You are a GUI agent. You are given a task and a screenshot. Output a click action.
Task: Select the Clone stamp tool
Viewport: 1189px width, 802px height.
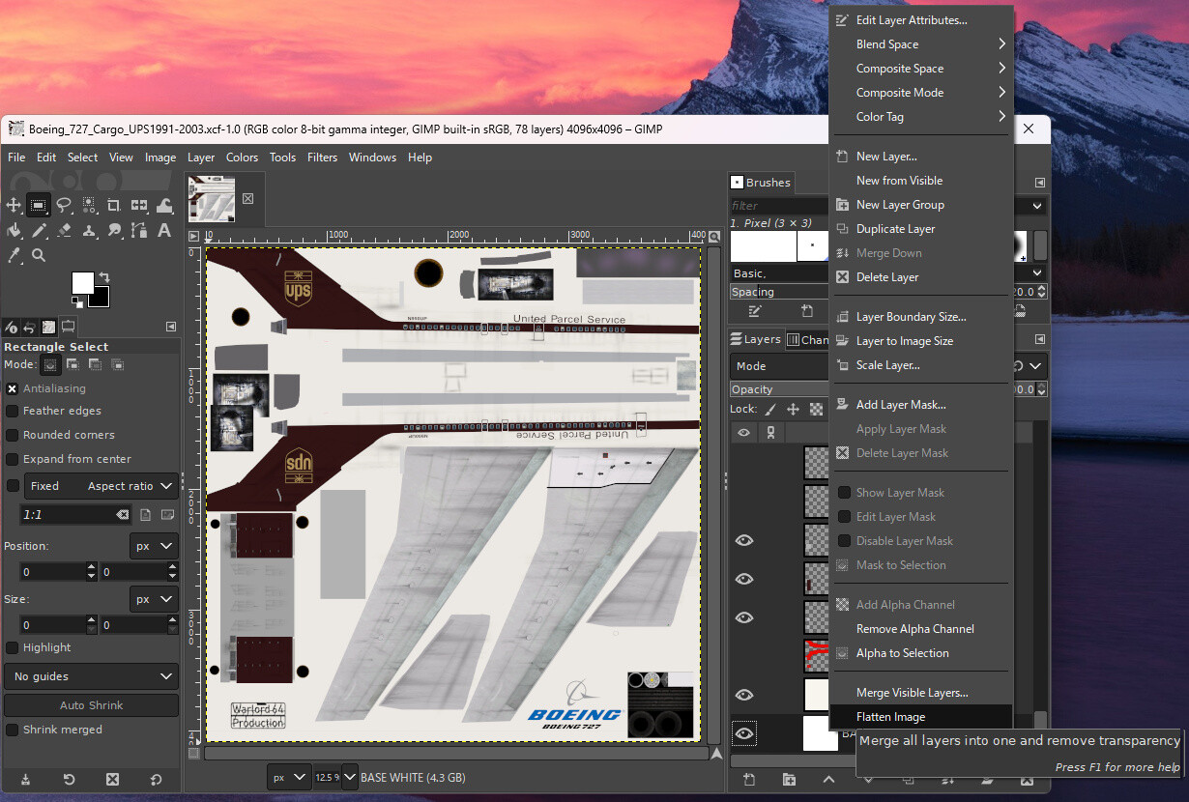89,230
